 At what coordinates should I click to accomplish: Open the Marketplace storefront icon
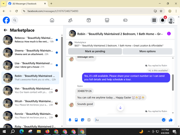(x=107, y=20)
